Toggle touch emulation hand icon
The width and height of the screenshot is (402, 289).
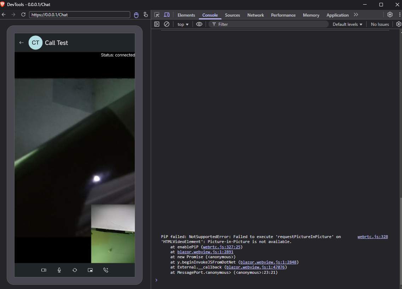[x=146, y=15]
